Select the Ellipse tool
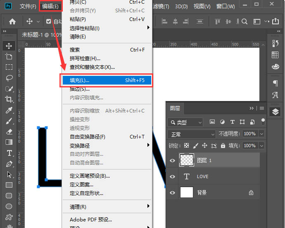This screenshot has width=285, height=228. (x=9, y=206)
